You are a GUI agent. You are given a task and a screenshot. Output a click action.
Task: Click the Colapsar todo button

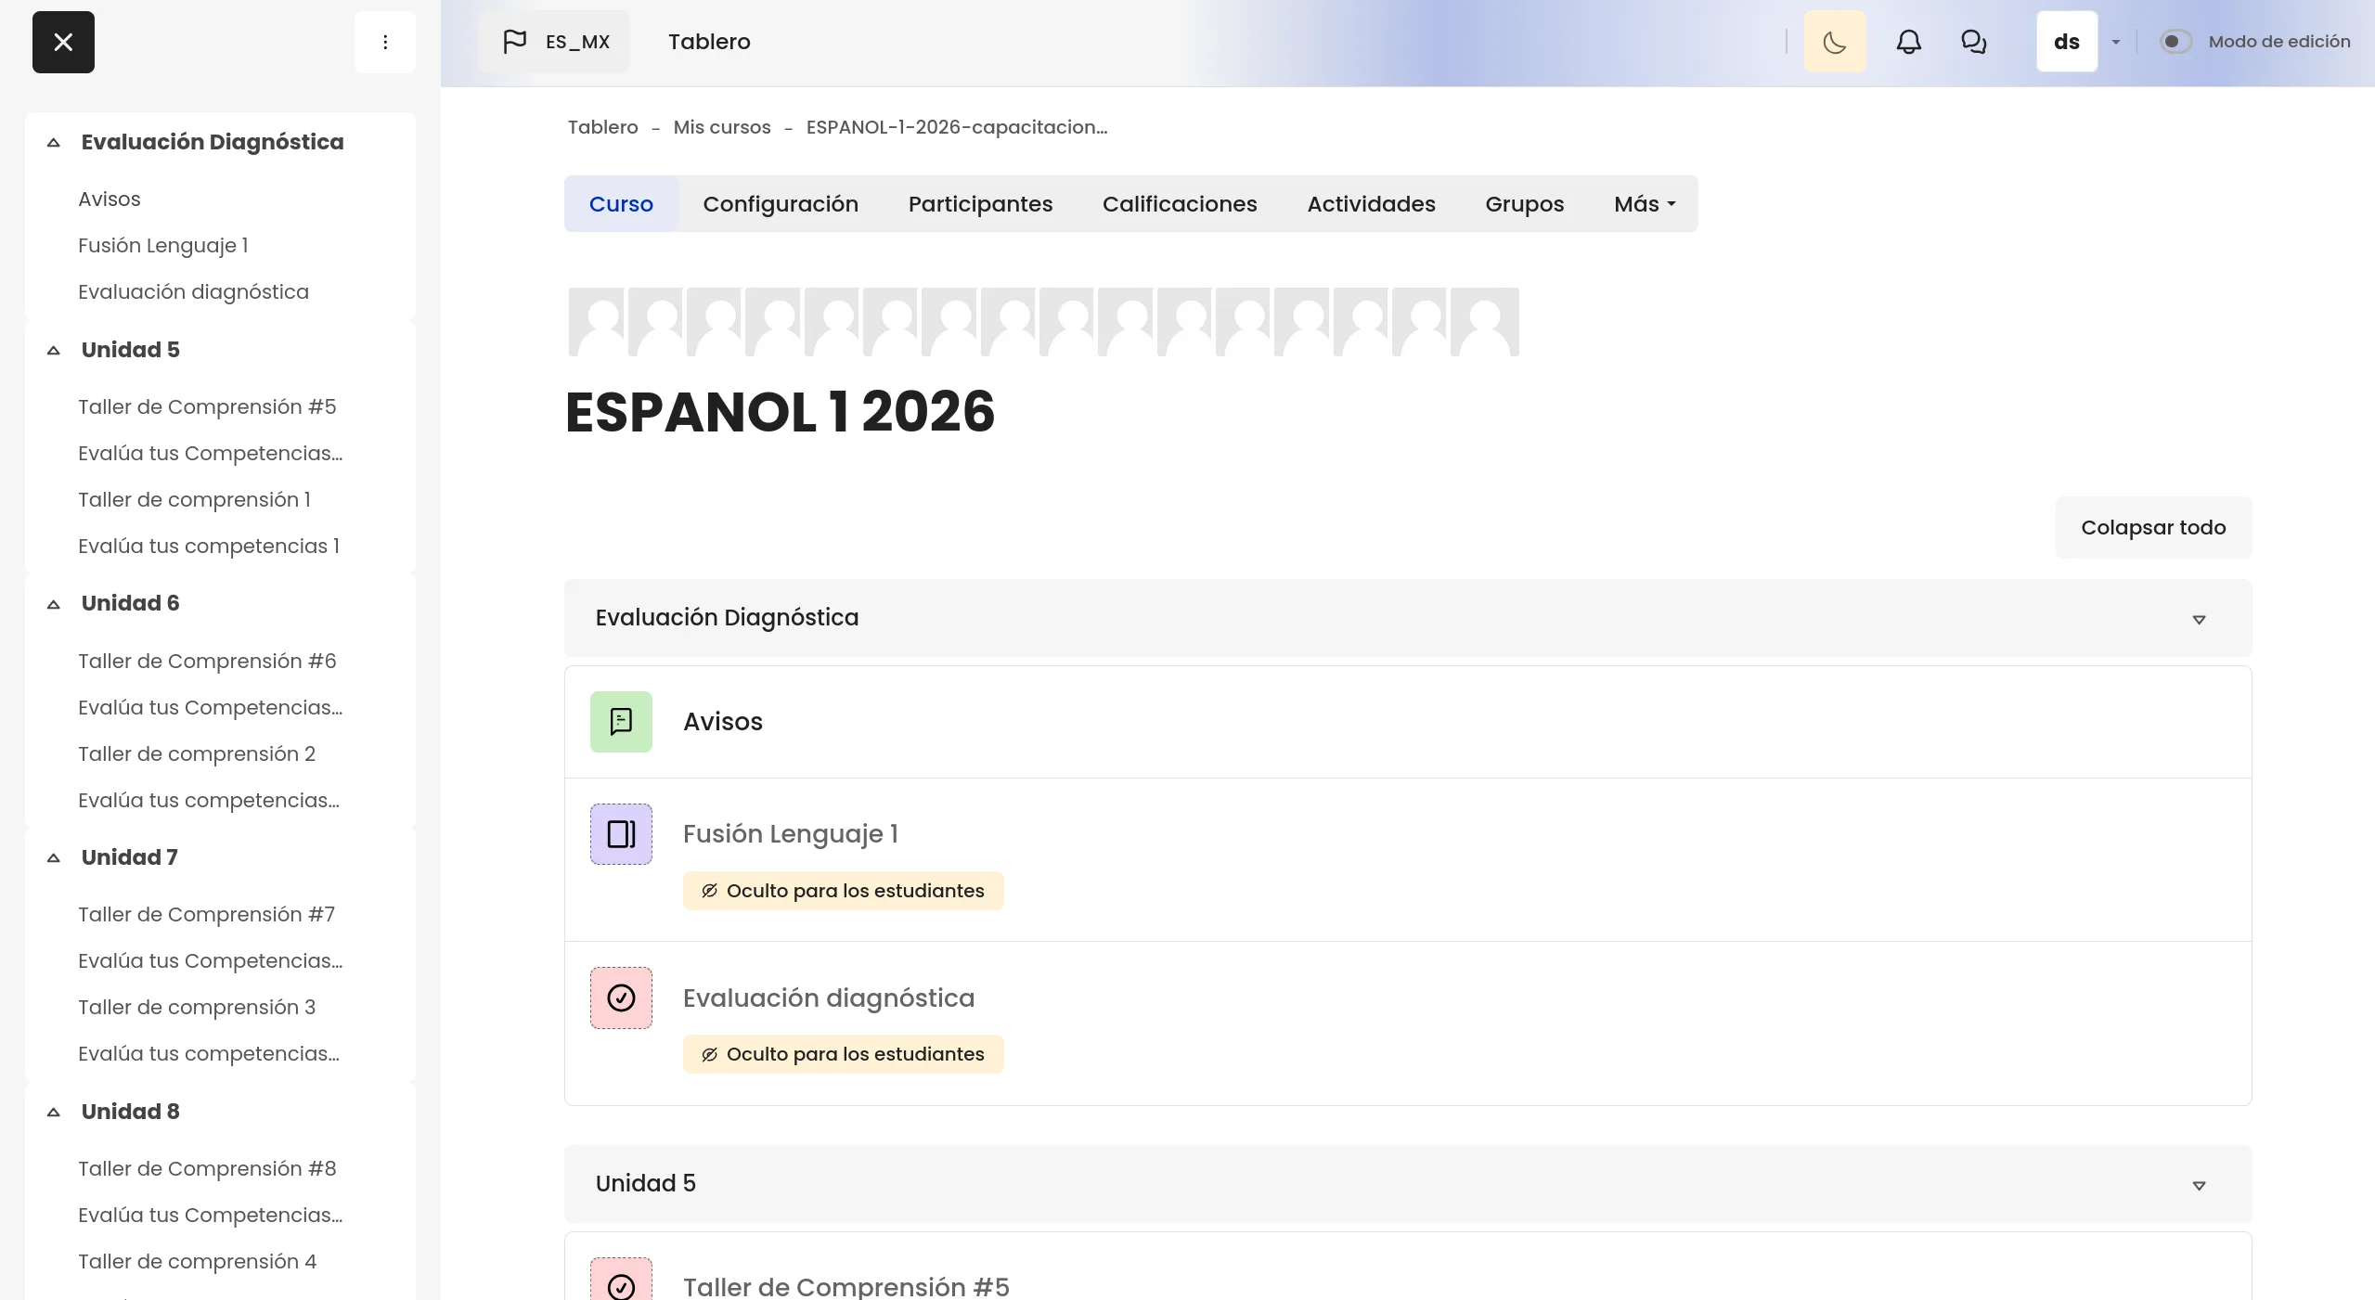(2153, 527)
